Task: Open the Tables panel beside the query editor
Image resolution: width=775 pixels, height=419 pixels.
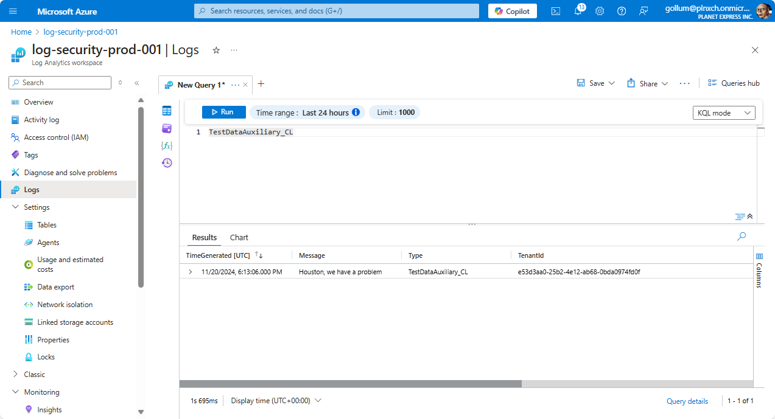Action: coord(167,111)
